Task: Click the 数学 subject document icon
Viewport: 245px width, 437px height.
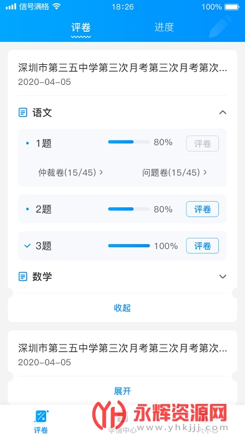Action: pos(23,277)
